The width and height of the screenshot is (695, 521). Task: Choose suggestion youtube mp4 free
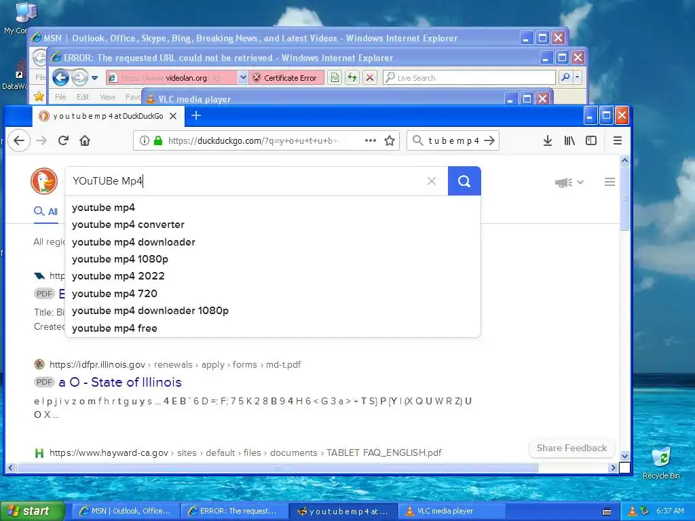point(273,328)
